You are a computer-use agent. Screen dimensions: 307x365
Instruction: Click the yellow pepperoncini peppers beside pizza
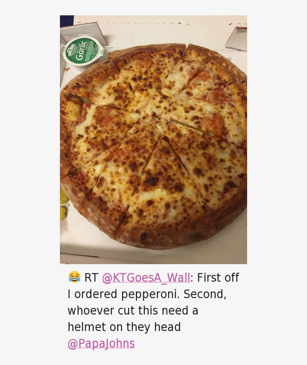[x=63, y=204]
